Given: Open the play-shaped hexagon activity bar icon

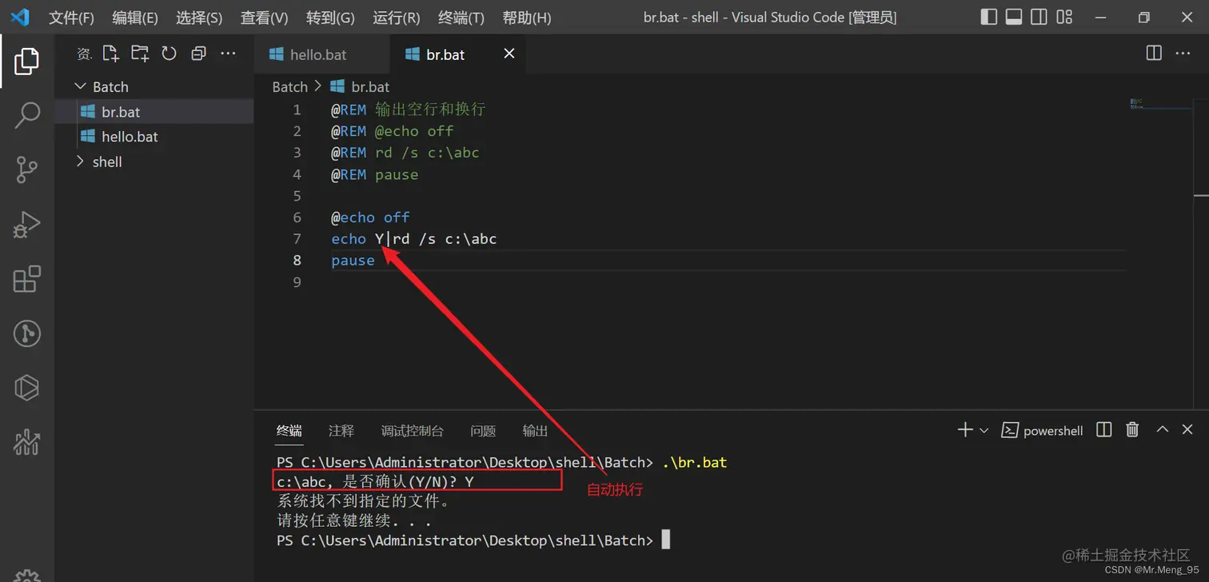Looking at the screenshot, I should point(27,388).
